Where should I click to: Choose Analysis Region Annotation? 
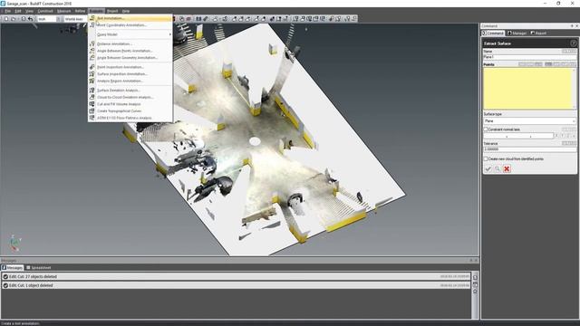point(130,81)
